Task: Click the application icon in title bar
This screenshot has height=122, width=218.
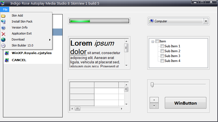Action: (2, 3)
